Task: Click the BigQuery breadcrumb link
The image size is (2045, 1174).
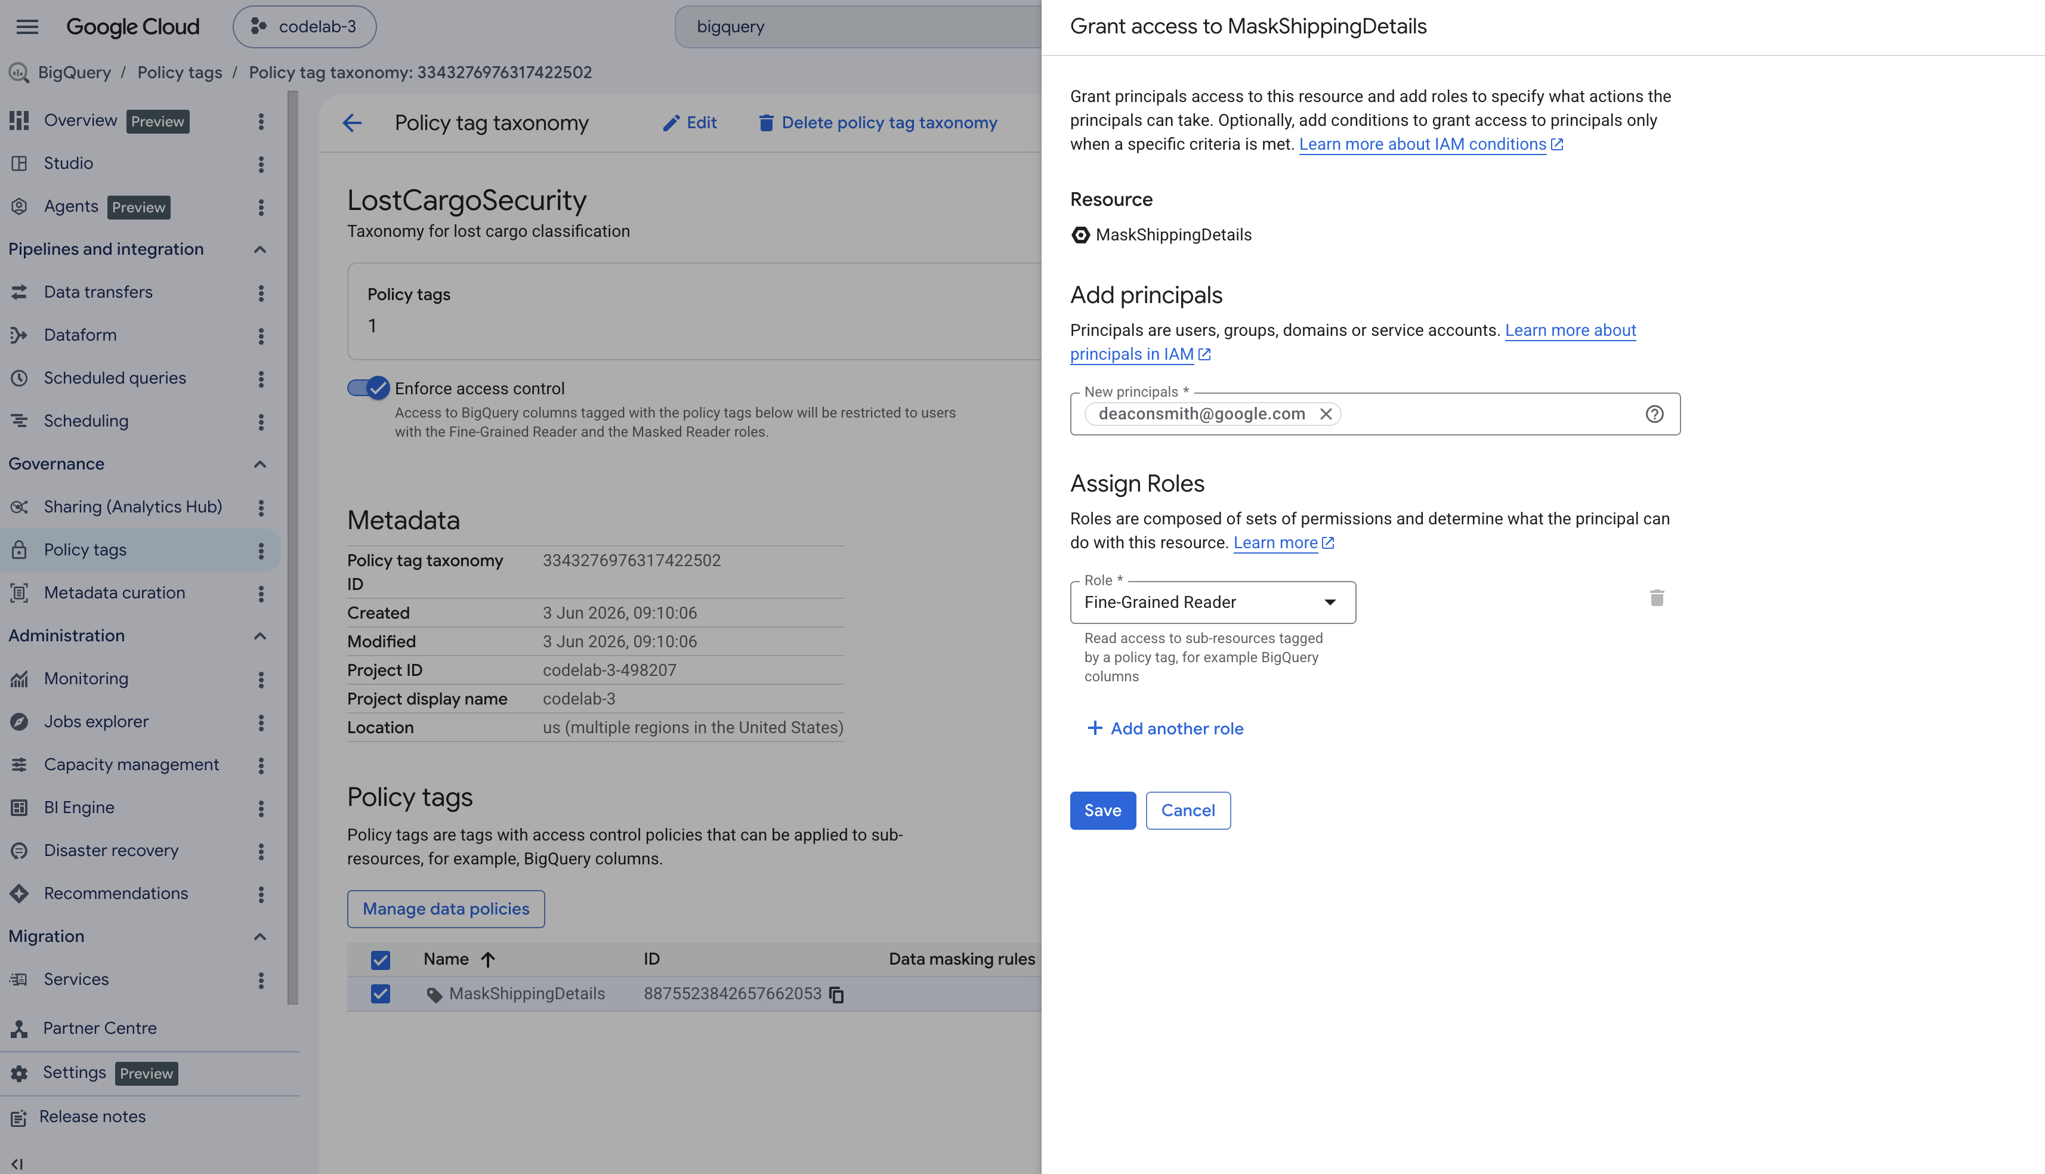Action: click(x=74, y=73)
